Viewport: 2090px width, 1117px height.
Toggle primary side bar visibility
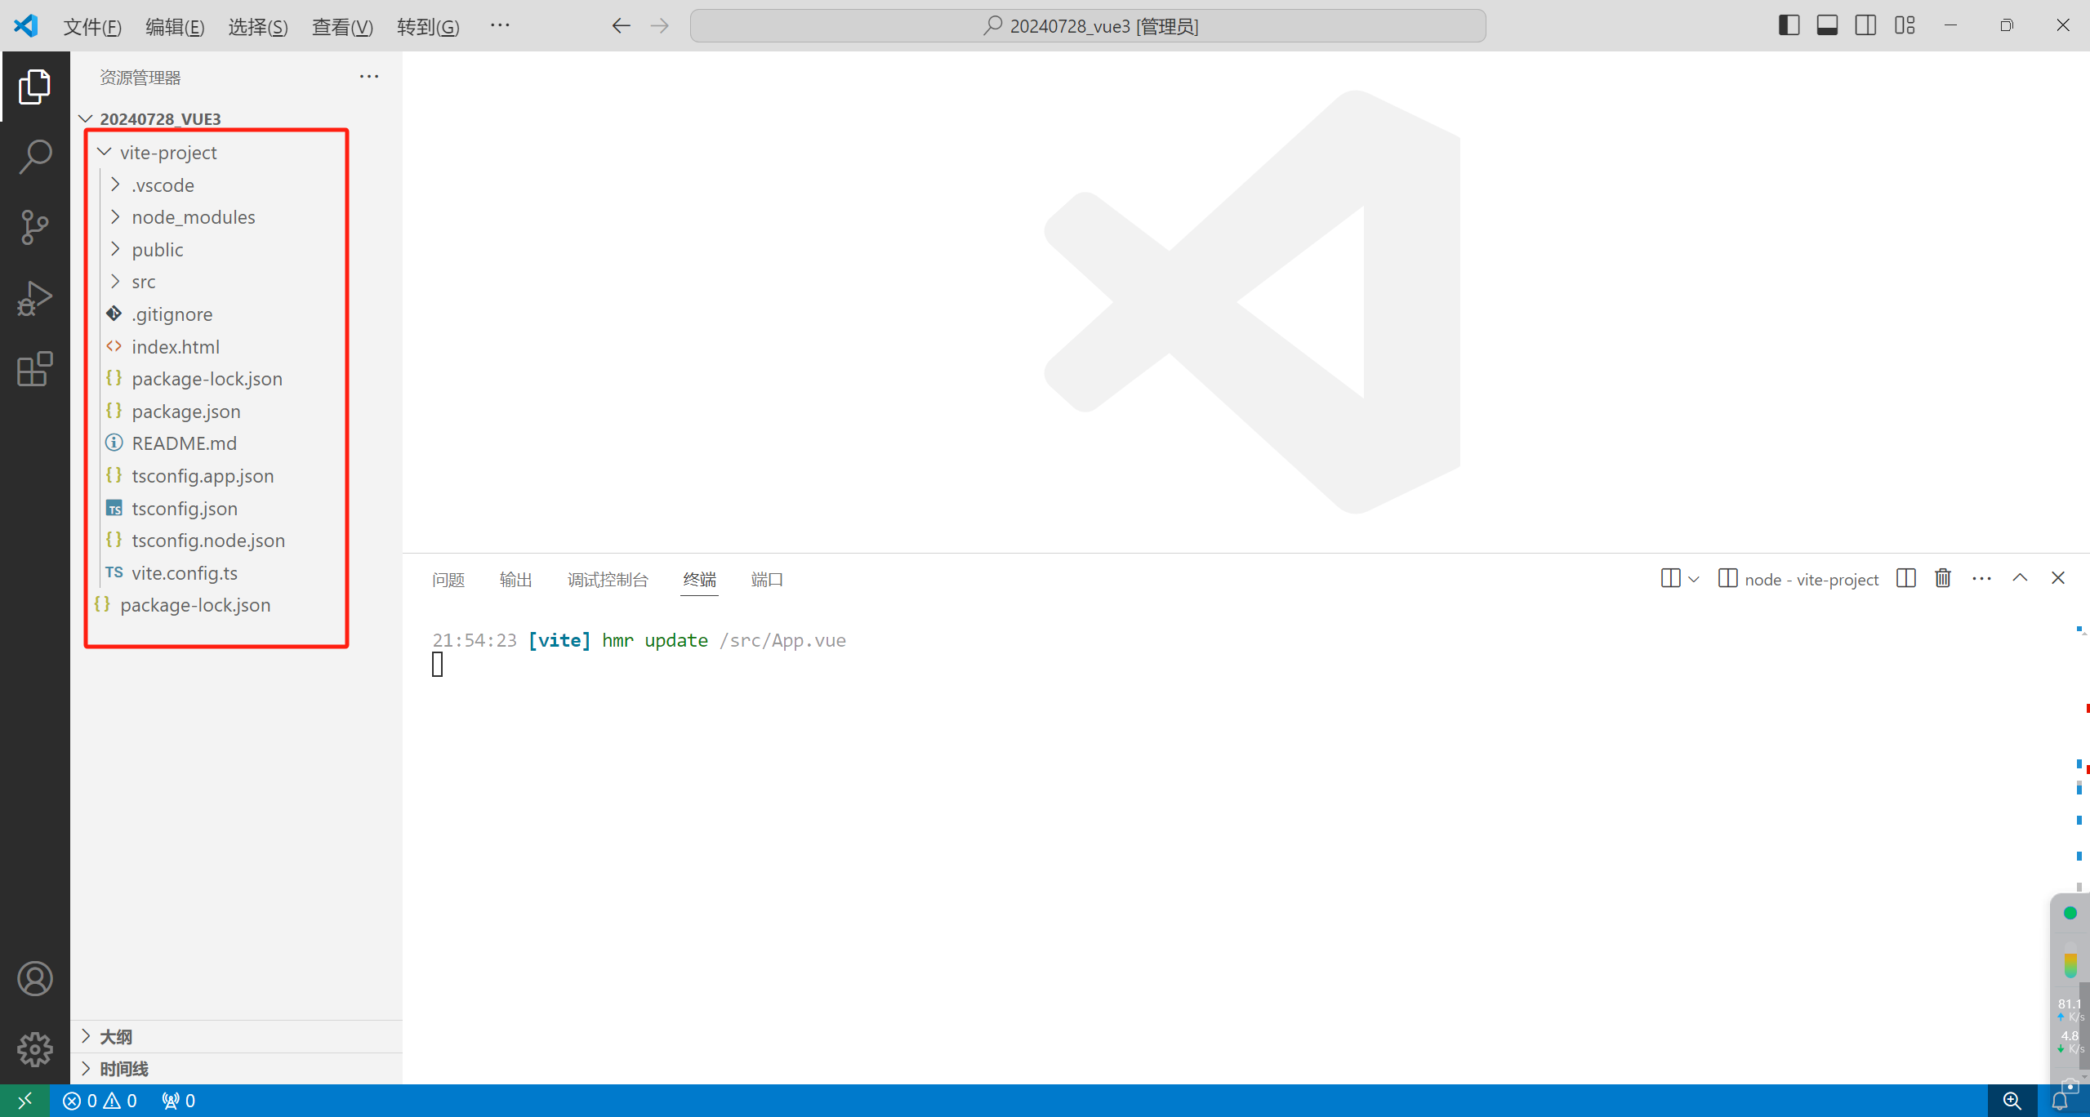point(1789,25)
